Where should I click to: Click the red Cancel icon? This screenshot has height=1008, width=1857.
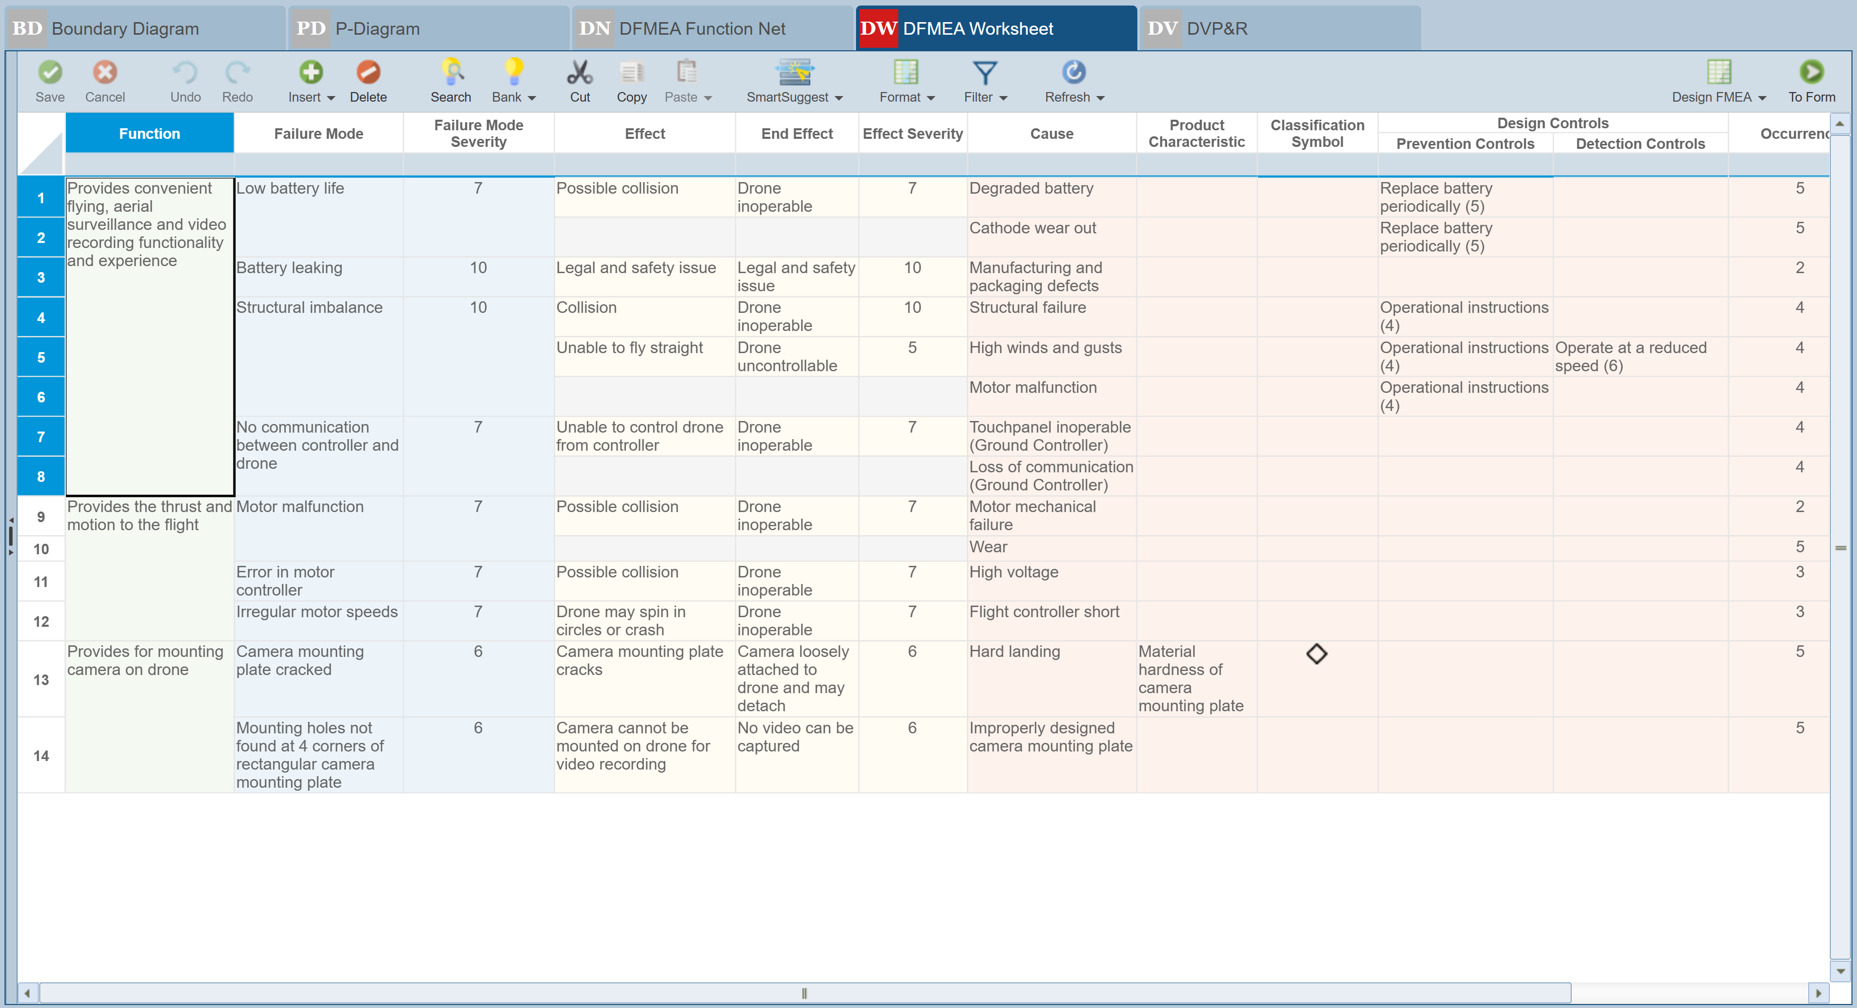(x=105, y=72)
